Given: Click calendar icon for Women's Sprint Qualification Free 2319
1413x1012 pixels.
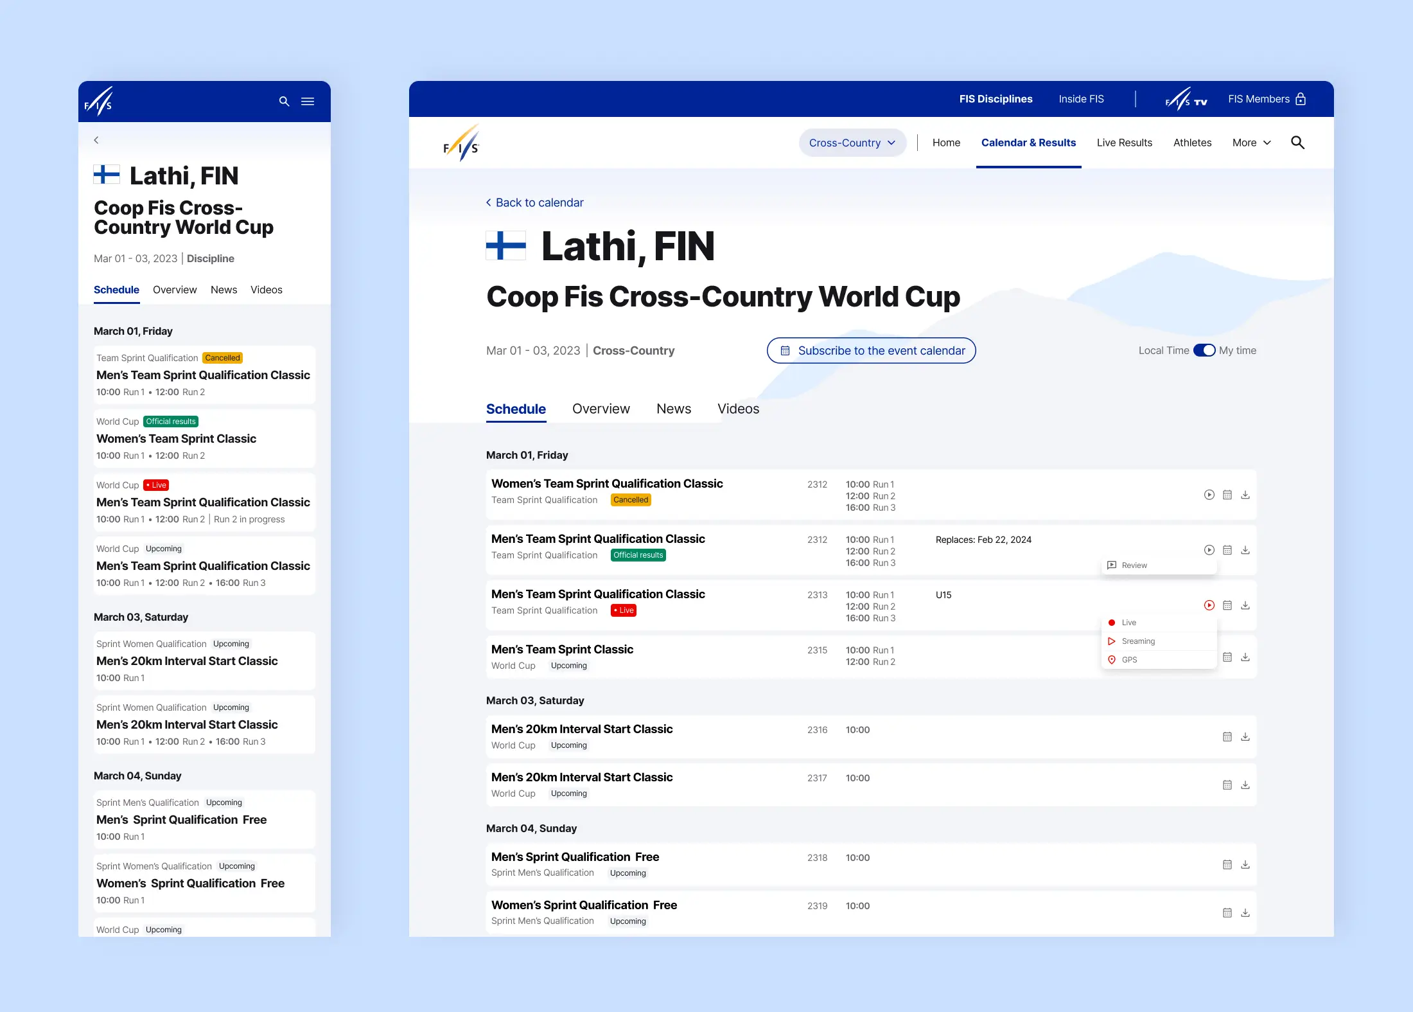Looking at the screenshot, I should (x=1227, y=913).
